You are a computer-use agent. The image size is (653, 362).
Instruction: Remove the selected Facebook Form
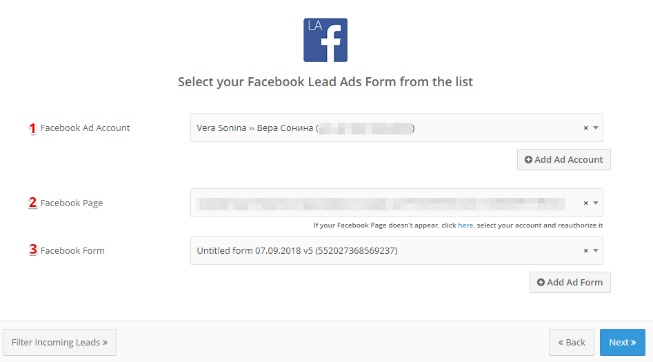[x=585, y=250]
